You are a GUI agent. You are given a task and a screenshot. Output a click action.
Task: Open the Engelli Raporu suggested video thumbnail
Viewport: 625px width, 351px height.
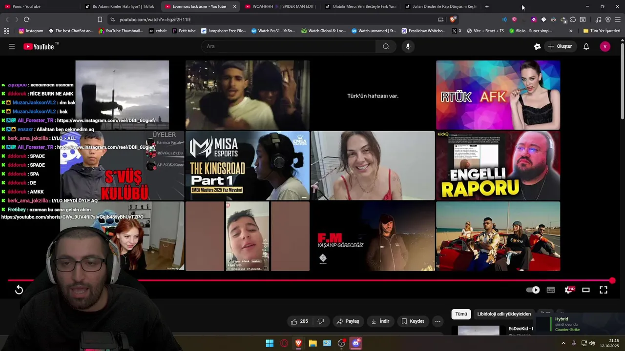click(498, 166)
